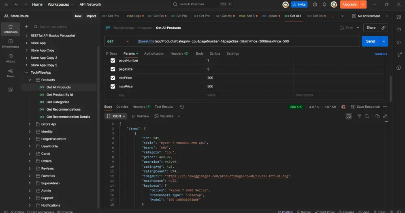Open the Upgrade dropdown arrow
This screenshot has height=213, width=405.
point(363,4)
